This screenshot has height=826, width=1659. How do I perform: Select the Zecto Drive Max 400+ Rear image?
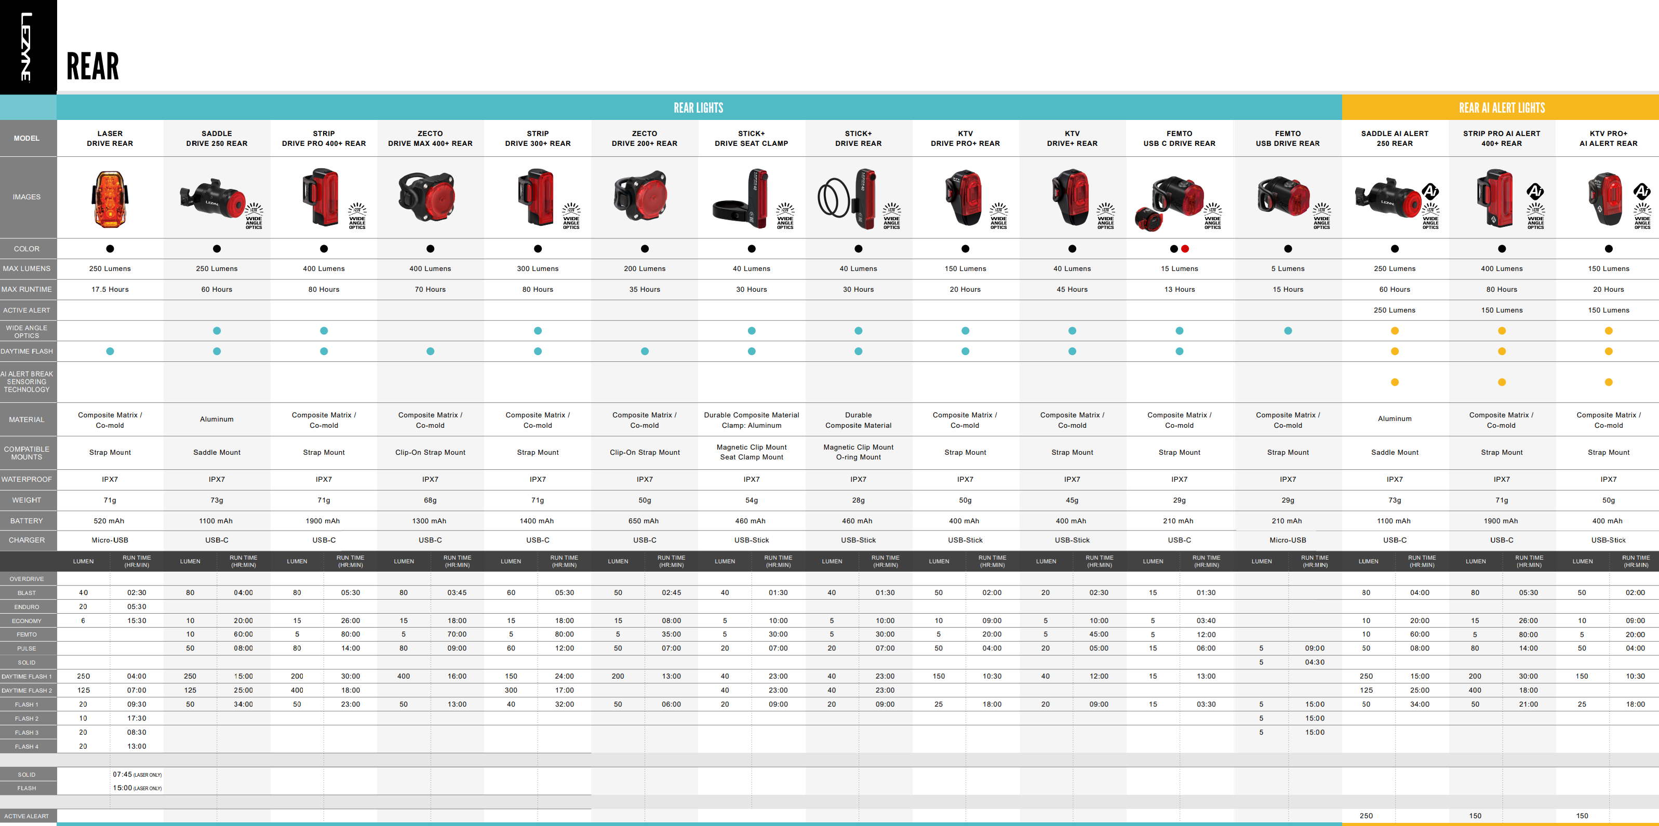(427, 196)
